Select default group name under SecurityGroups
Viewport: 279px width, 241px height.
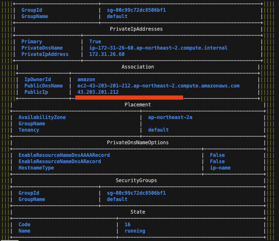click(x=117, y=199)
